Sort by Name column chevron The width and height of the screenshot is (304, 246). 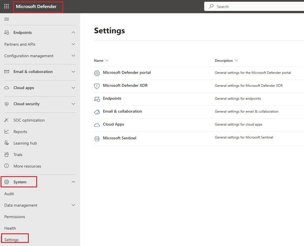pos(107,60)
